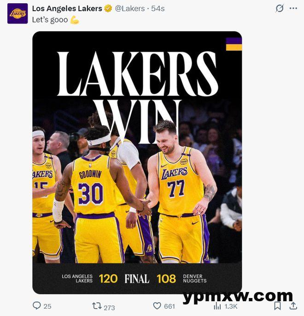The width and height of the screenshot is (304, 316).
Task: Share the tweet with upload icon
Action: coord(293,305)
